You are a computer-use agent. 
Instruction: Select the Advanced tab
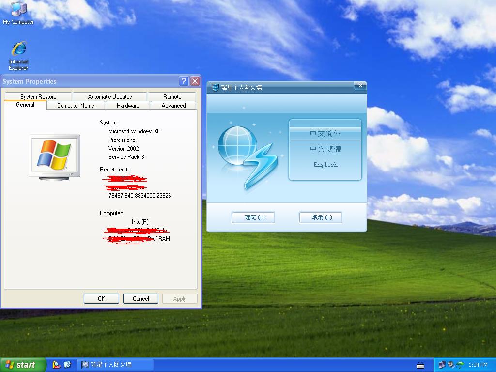[173, 105]
